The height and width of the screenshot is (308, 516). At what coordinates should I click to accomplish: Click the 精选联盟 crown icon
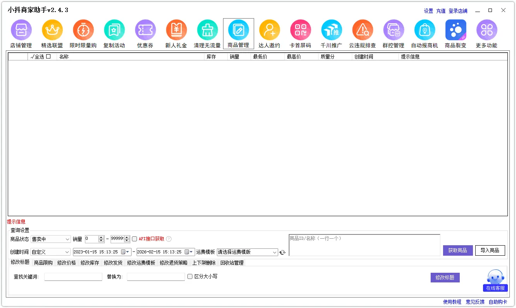coord(52,30)
